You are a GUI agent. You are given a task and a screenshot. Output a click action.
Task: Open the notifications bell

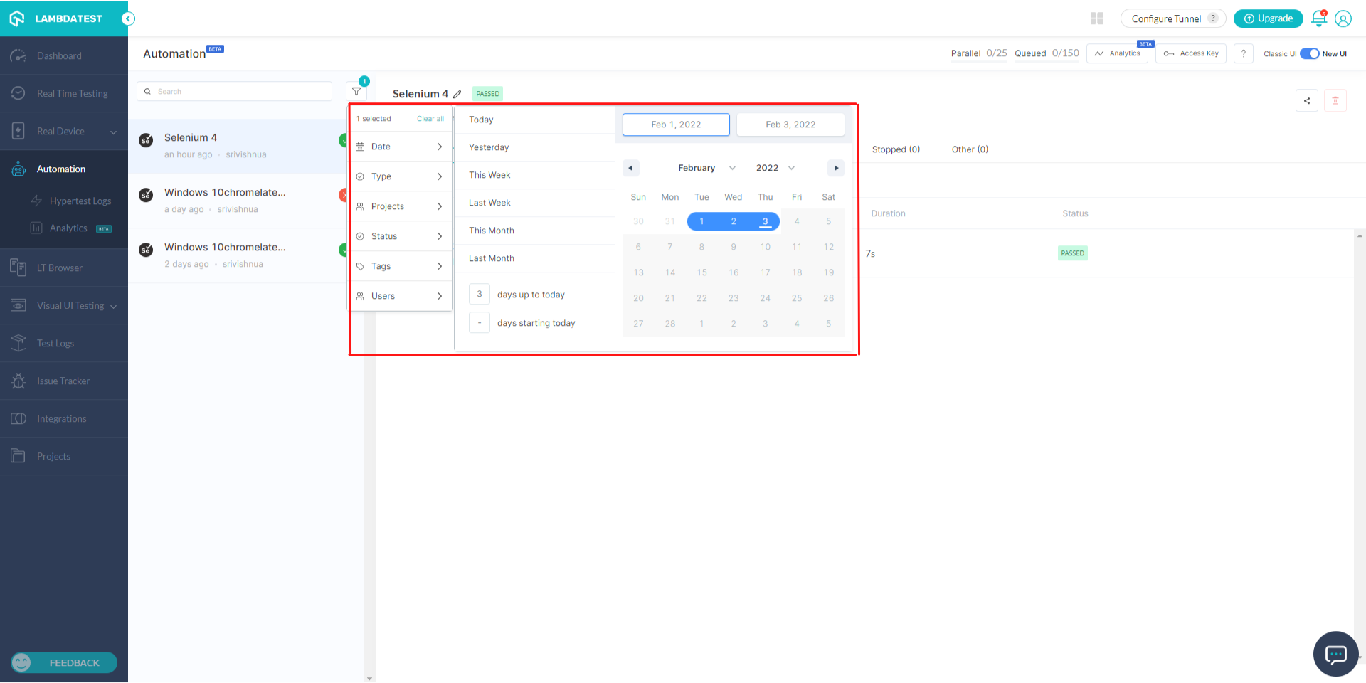click(1318, 18)
